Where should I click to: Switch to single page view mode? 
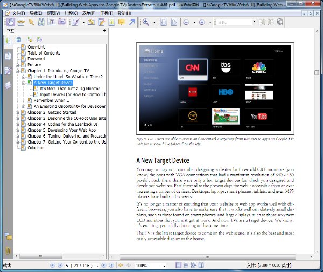[x=178, y=265]
